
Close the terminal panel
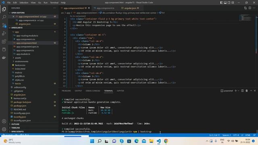255,91
